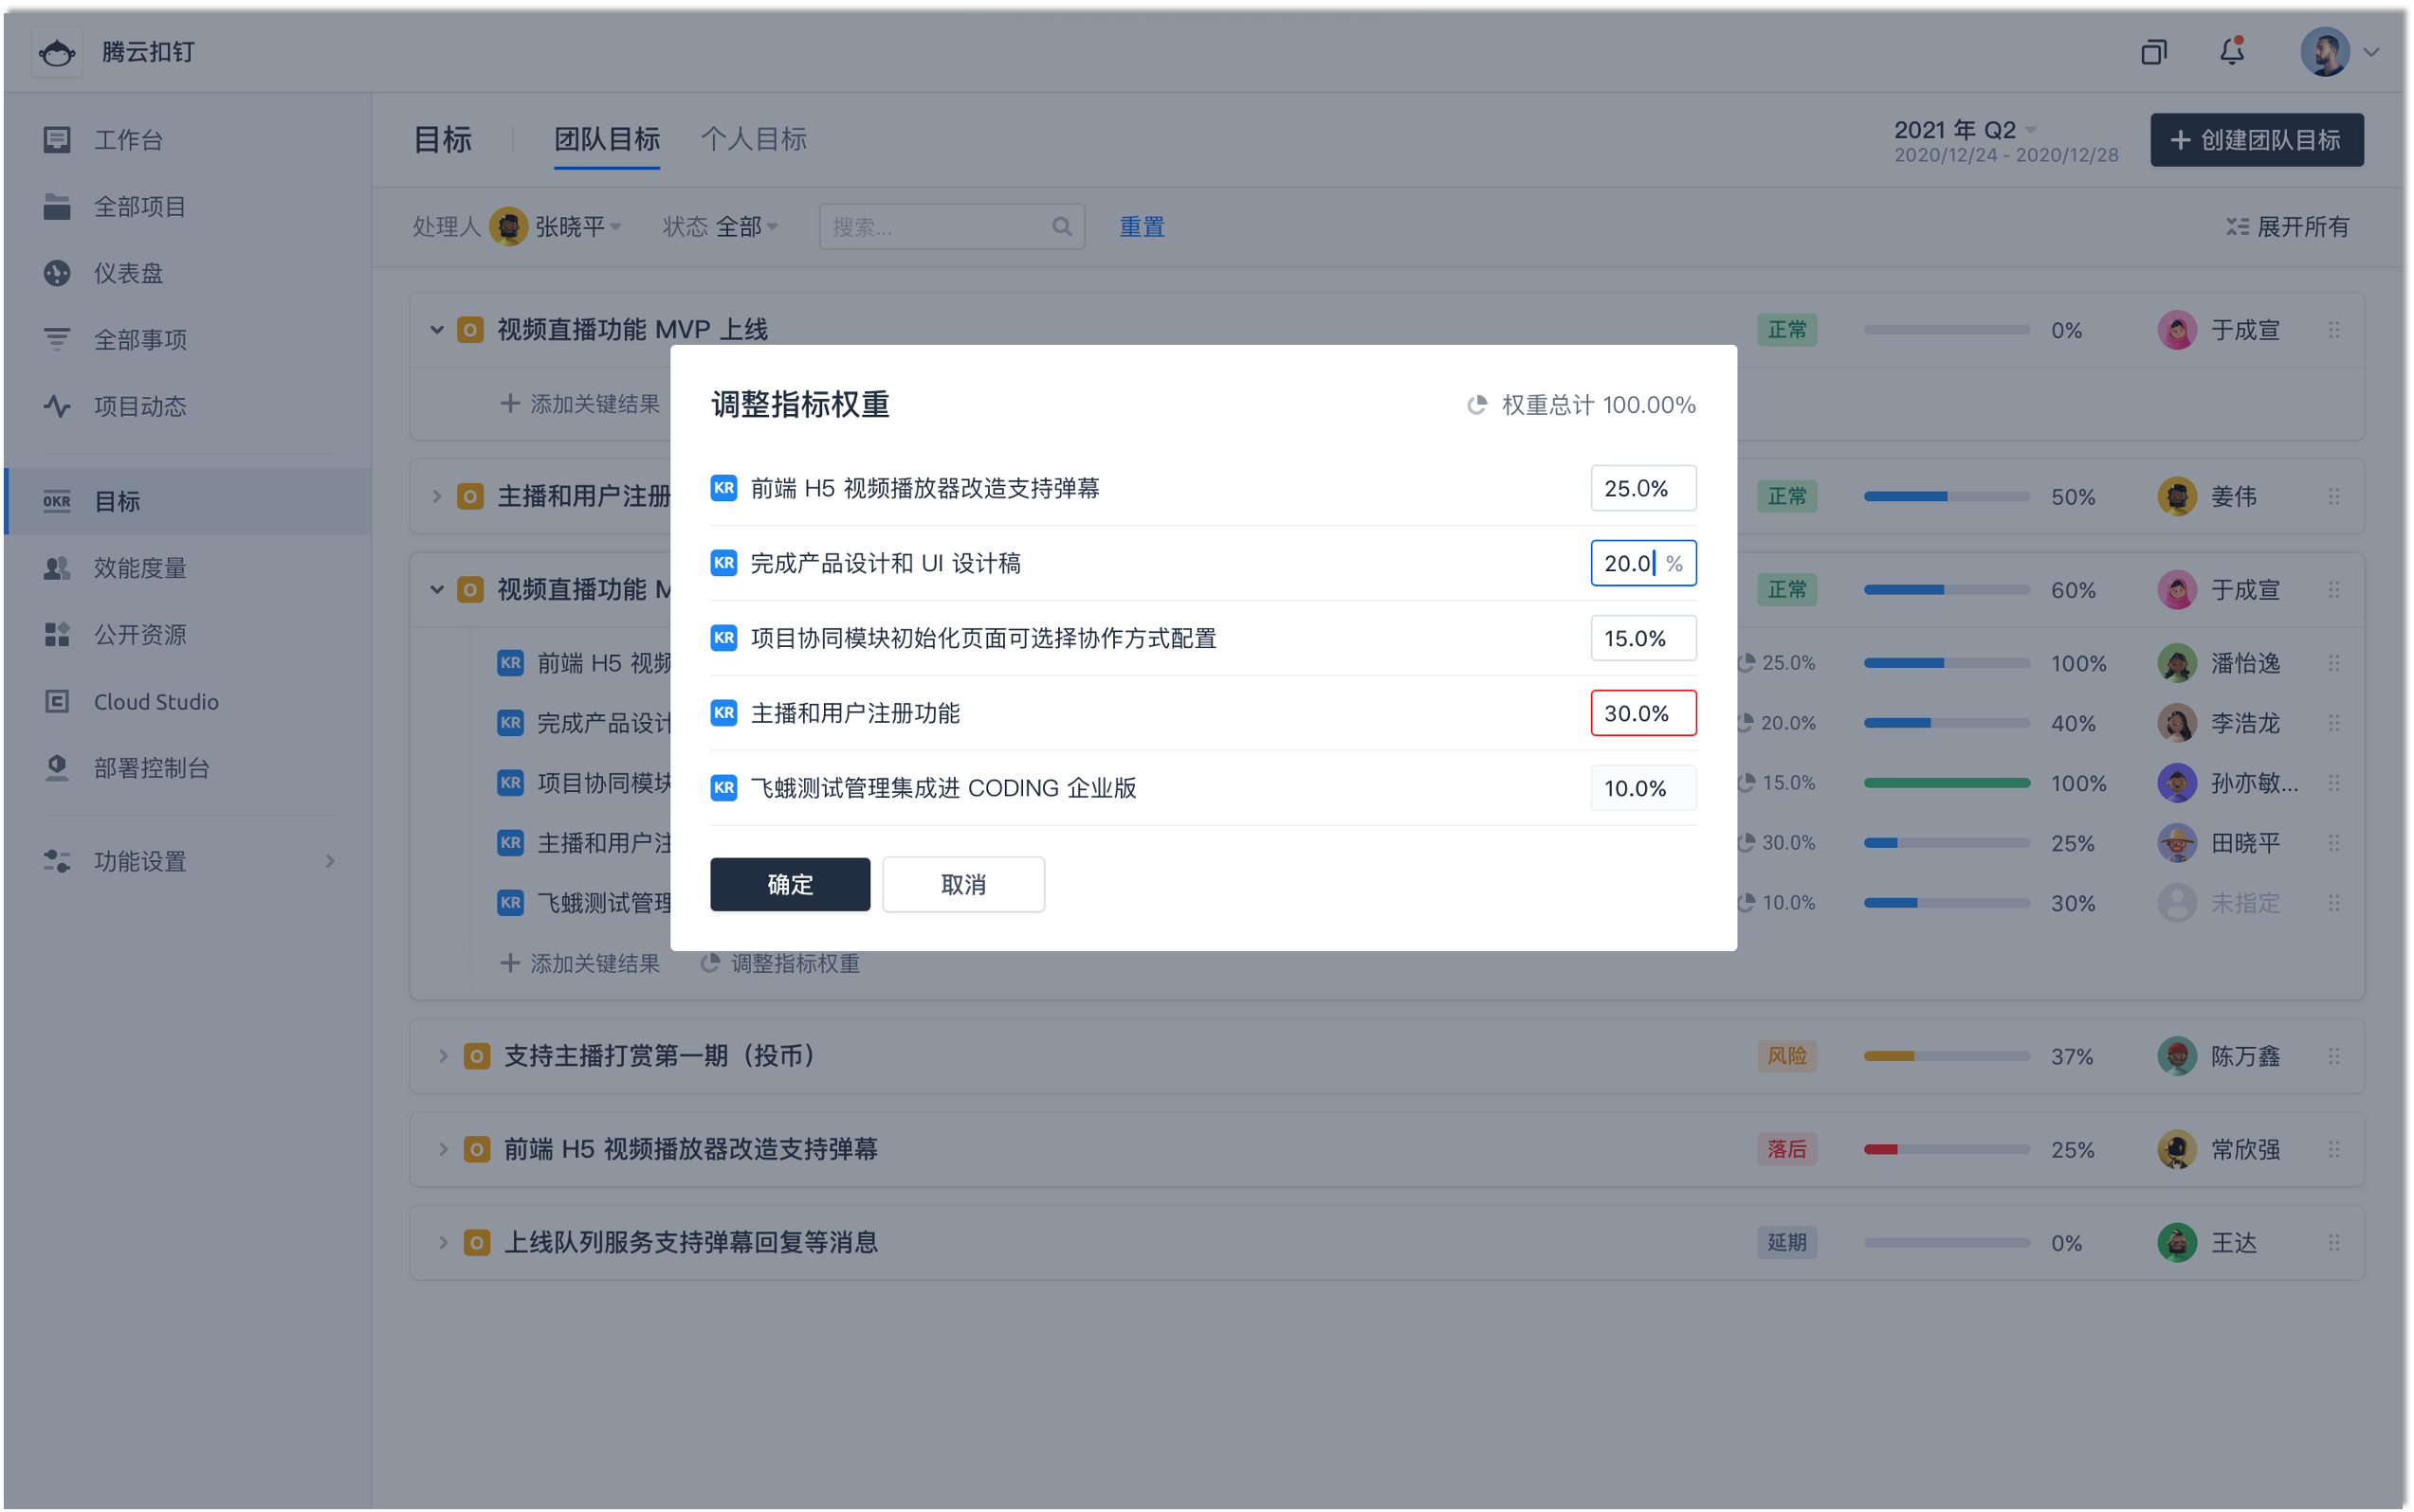Open the 状态 全部 status filter dropdown
This screenshot has width=2414, height=1512.
click(721, 226)
